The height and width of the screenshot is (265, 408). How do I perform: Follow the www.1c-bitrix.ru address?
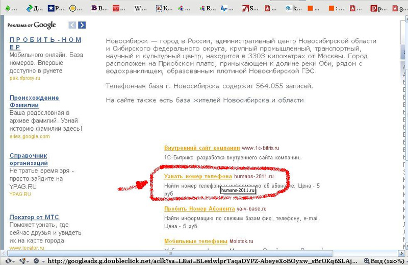click(261, 148)
